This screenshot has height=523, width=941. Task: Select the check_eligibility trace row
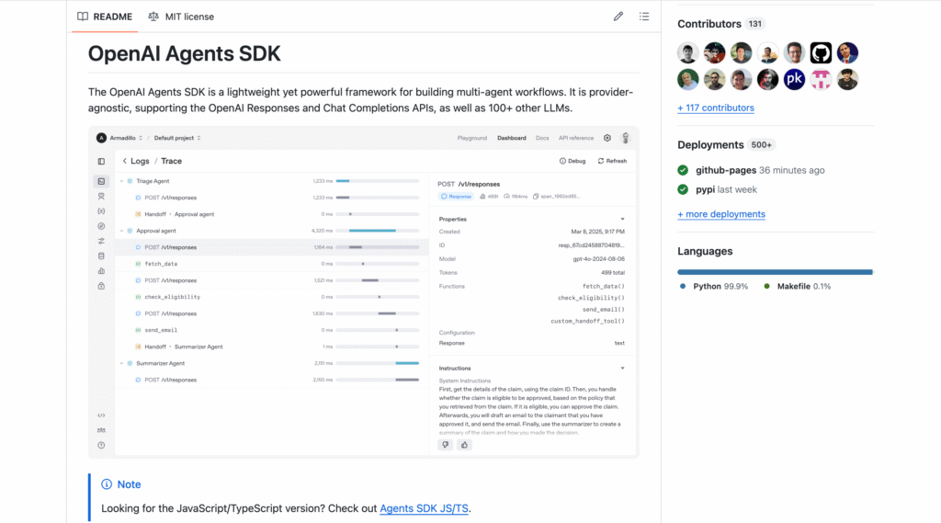coord(271,297)
